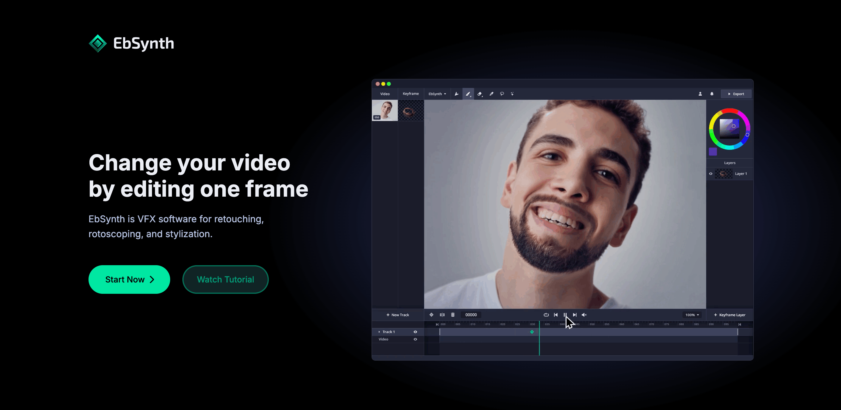
Task: Pause the video playback
Action: point(565,315)
